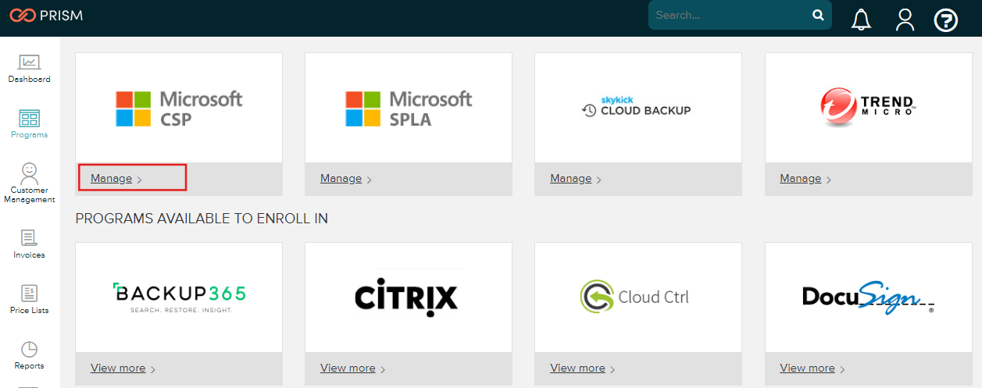Click the Invoices sidebar icon
The width and height of the screenshot is (982, 388).
(30, 238)
